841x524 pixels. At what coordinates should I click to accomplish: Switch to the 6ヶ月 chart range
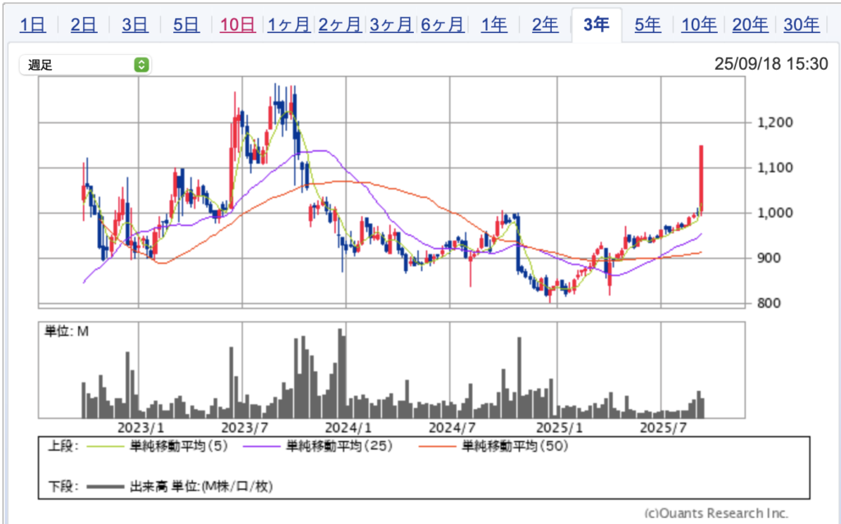click(443, 25)
